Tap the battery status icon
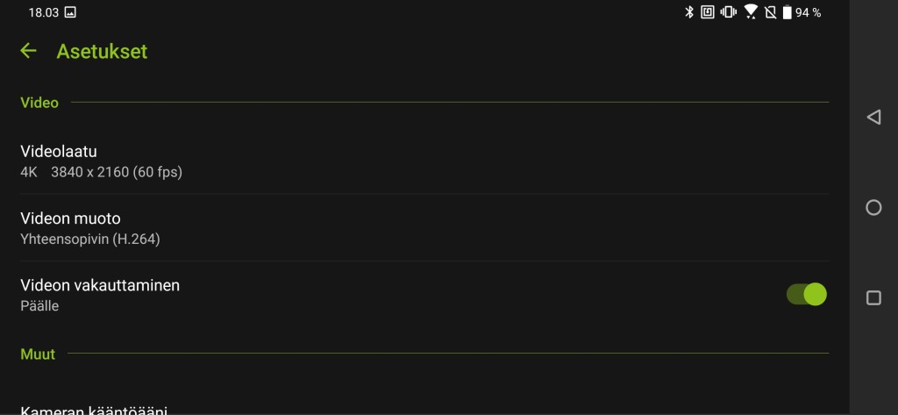The width and height of the screenshot is (898, 415). [787, 12]
